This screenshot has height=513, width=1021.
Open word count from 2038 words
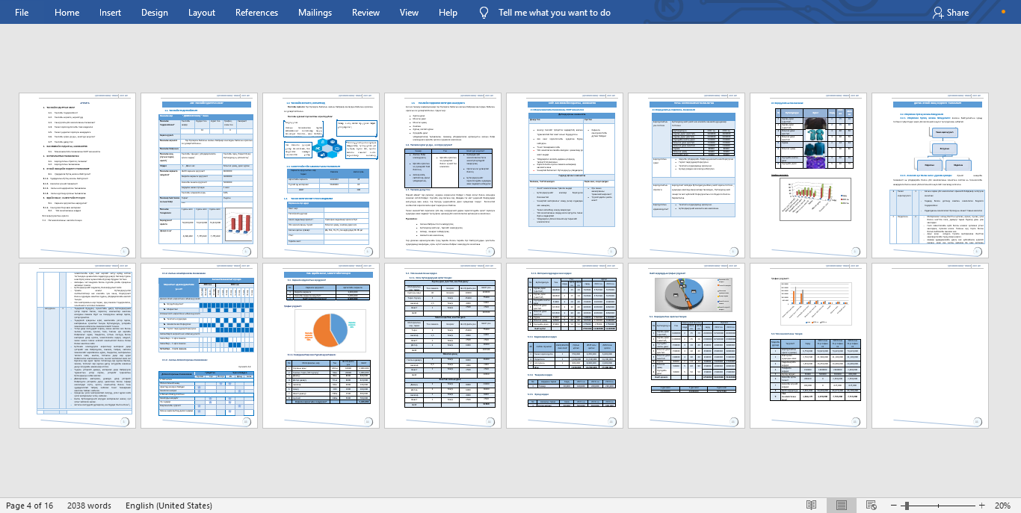point(89,506)
